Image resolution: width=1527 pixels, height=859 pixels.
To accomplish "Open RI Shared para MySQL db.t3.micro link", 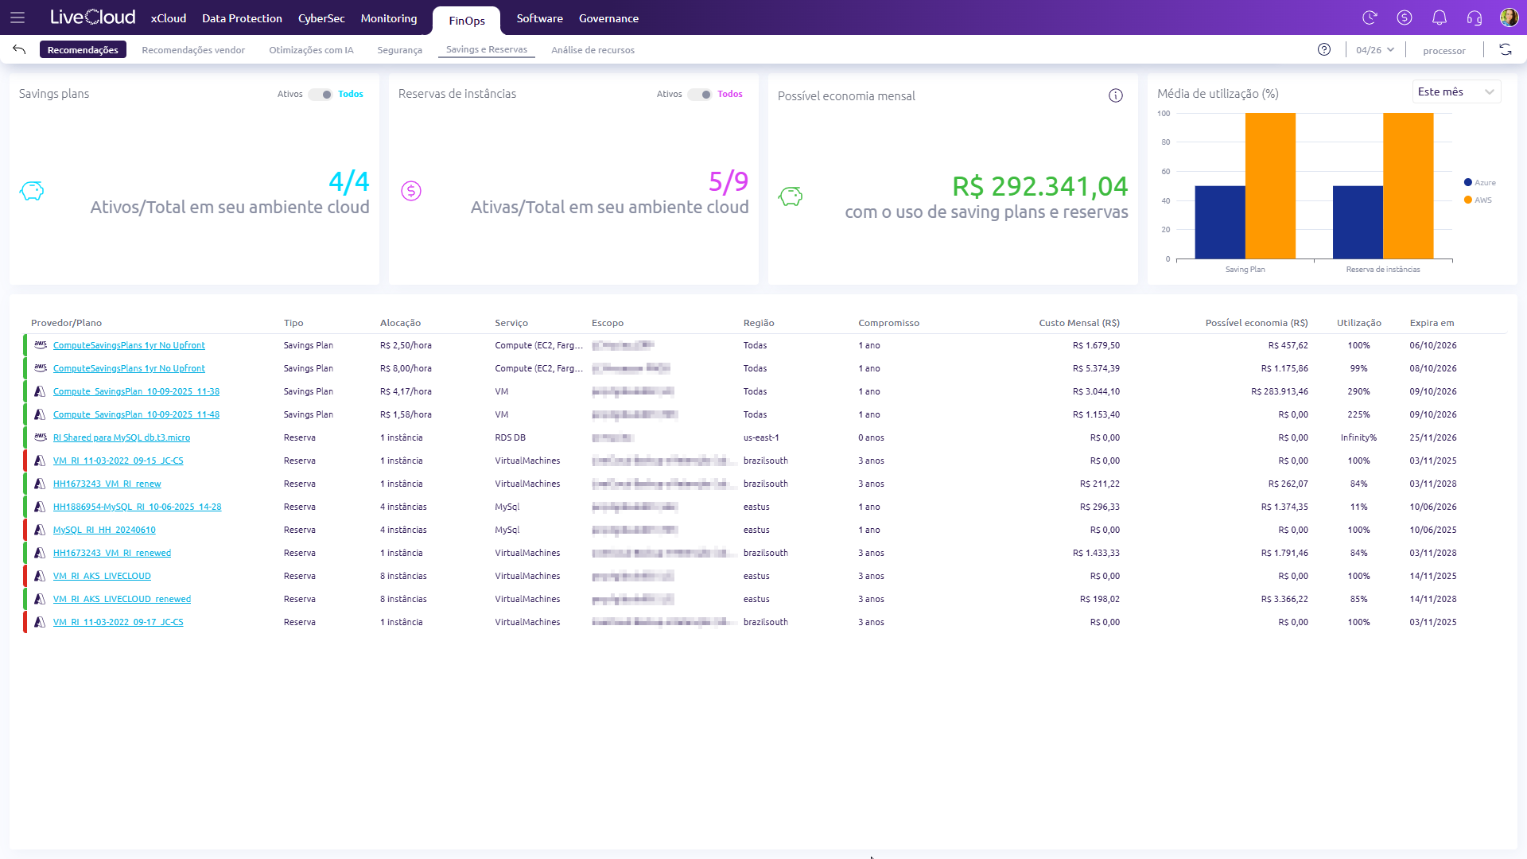I will [122, 437].
